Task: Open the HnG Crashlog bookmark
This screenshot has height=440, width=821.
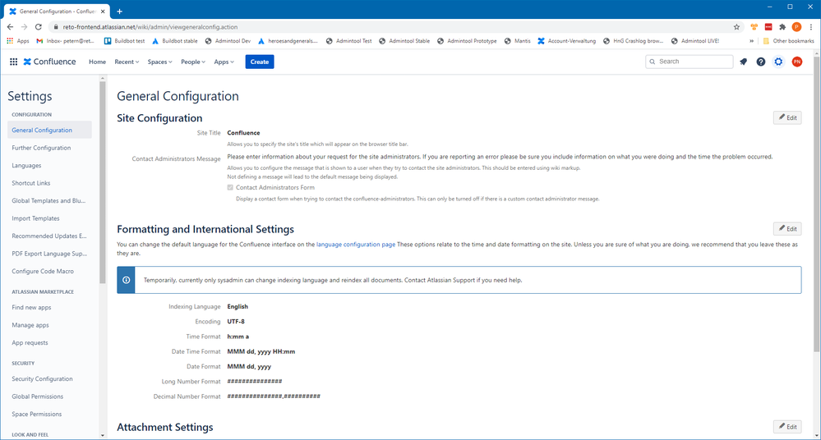Action: pyautogui.click(x=633, y=41)
